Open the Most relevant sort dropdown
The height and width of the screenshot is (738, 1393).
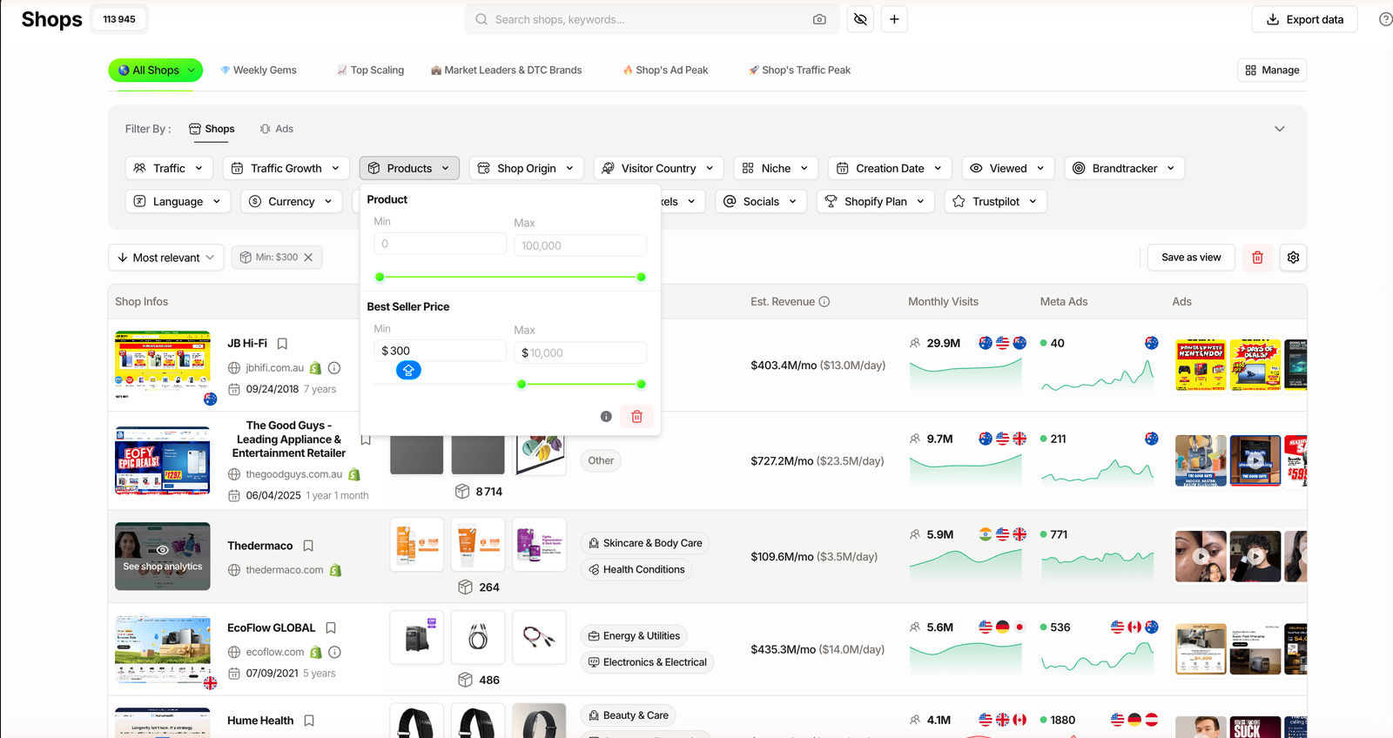click(166, 258)
